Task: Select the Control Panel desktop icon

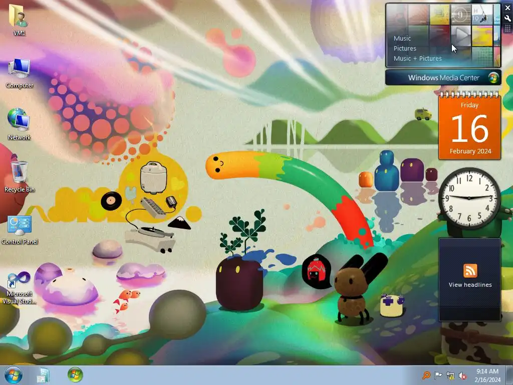Action: tap(20, 230)
